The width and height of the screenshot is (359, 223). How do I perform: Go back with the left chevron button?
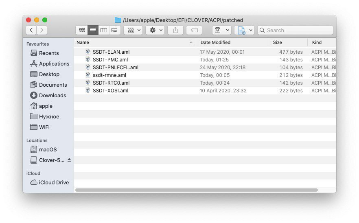point(31,30)
